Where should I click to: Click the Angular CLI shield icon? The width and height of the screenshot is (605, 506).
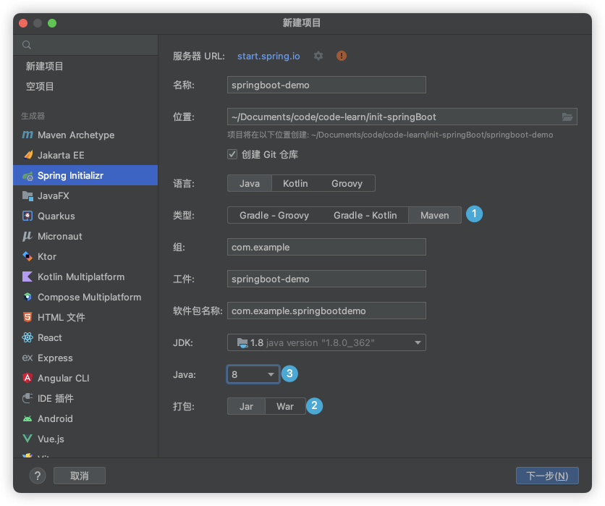pos(27,378)
